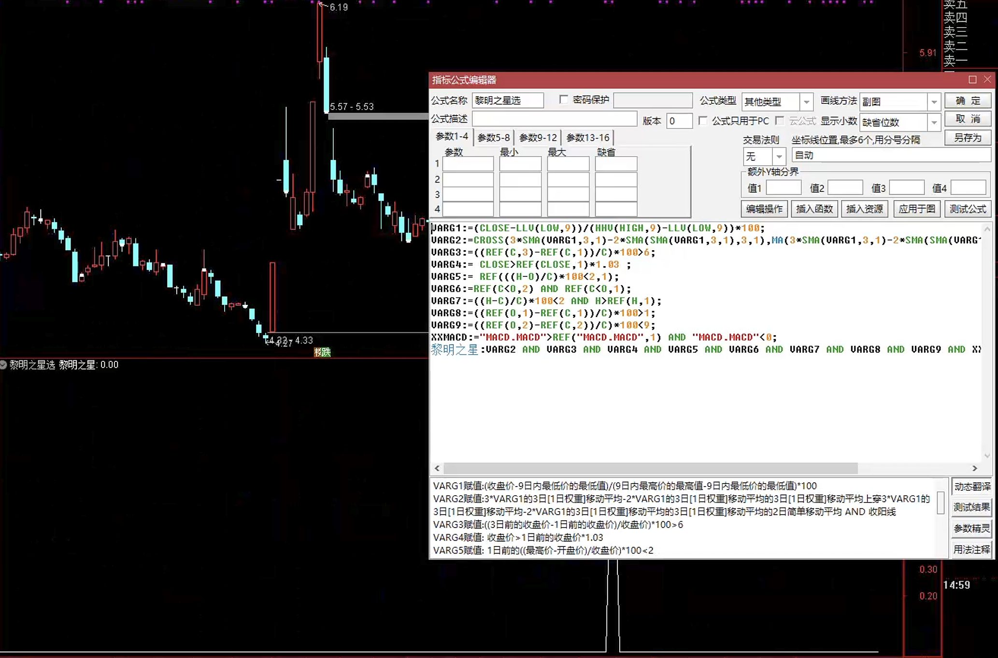
Task: Click the 另存为 button
Action: click(968, 138)
